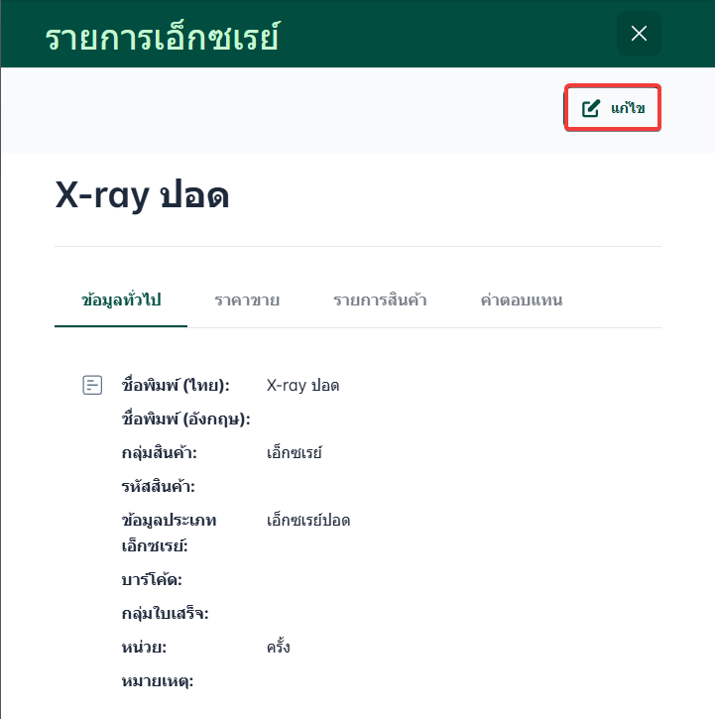
Task: Click the รหัสสินค้า label
Action: 158,487
